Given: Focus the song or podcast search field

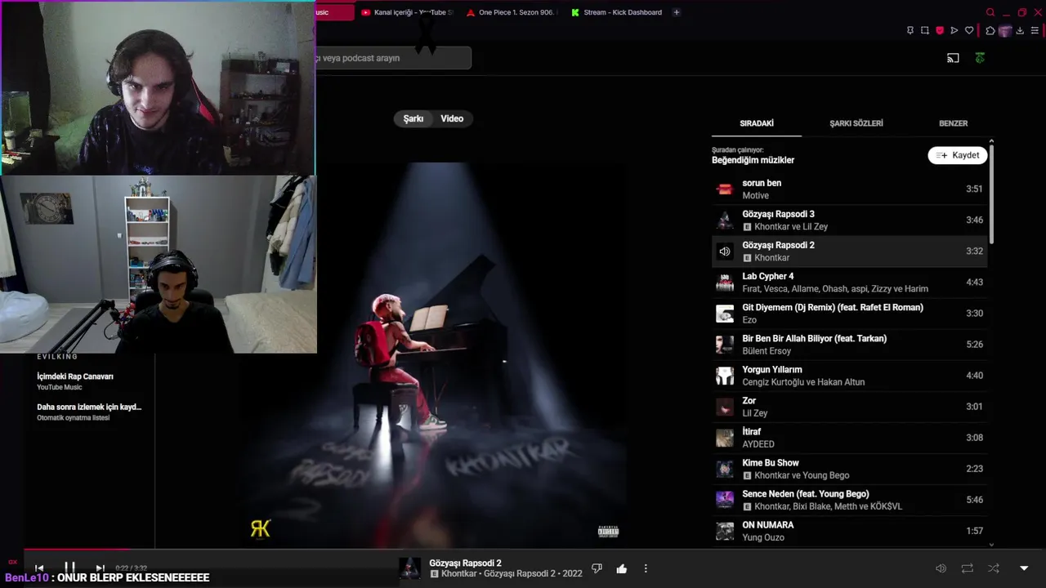Looking at the screenshot, I should coord(393,58).
